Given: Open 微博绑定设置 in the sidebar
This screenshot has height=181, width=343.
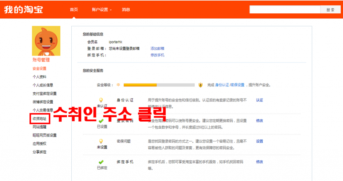Looking at the screenshot, I should pyautogui.click(x=43, y=102).
